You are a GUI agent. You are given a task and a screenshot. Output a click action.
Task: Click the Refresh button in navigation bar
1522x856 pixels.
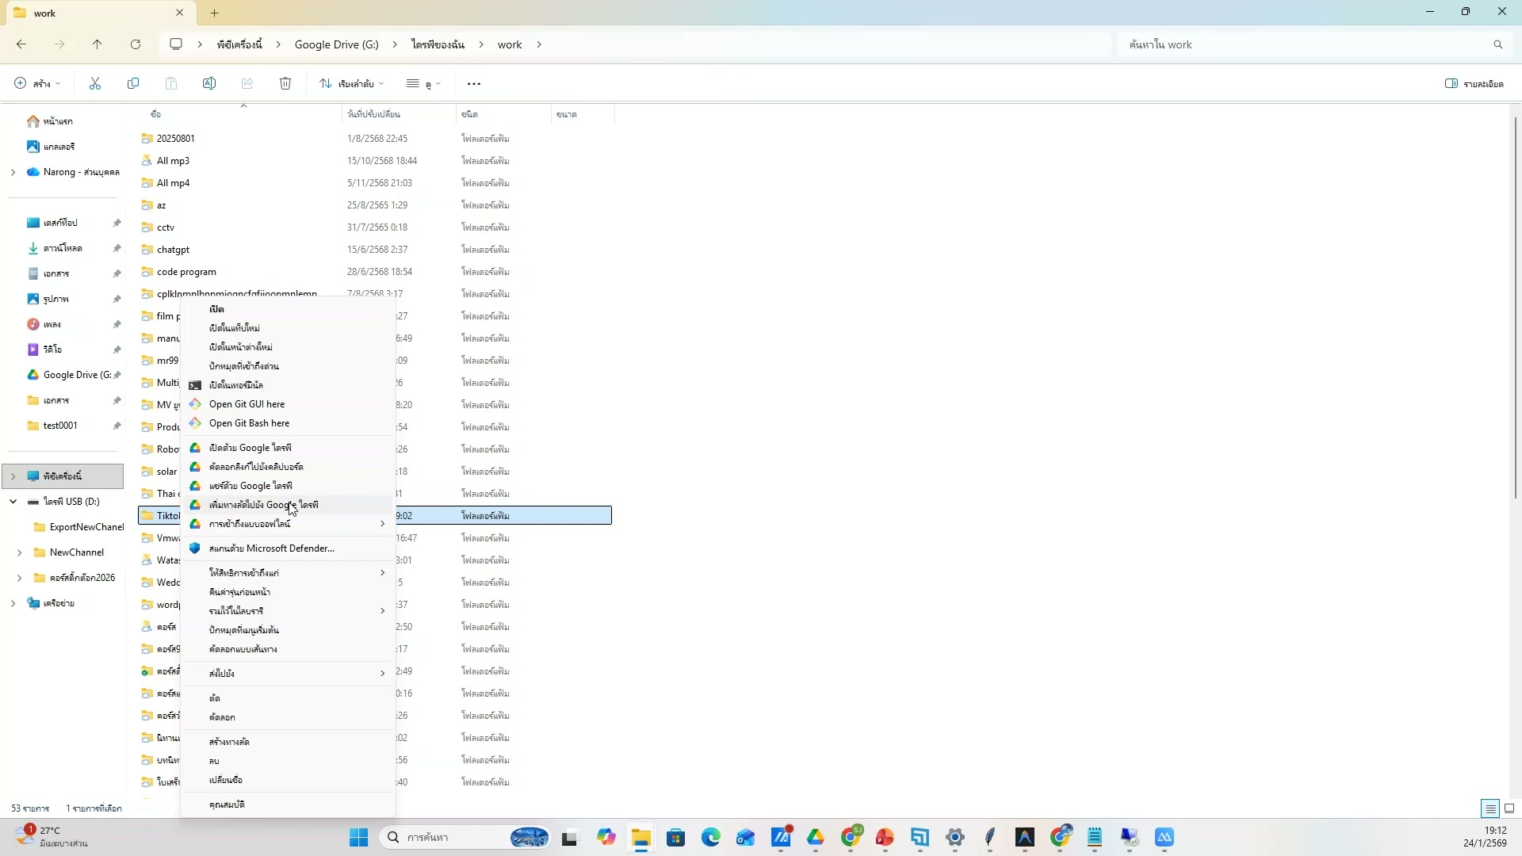[x=136, y=45]
